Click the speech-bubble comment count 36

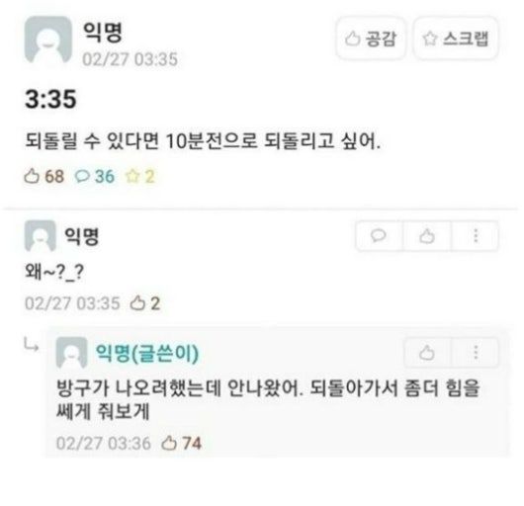95,176
